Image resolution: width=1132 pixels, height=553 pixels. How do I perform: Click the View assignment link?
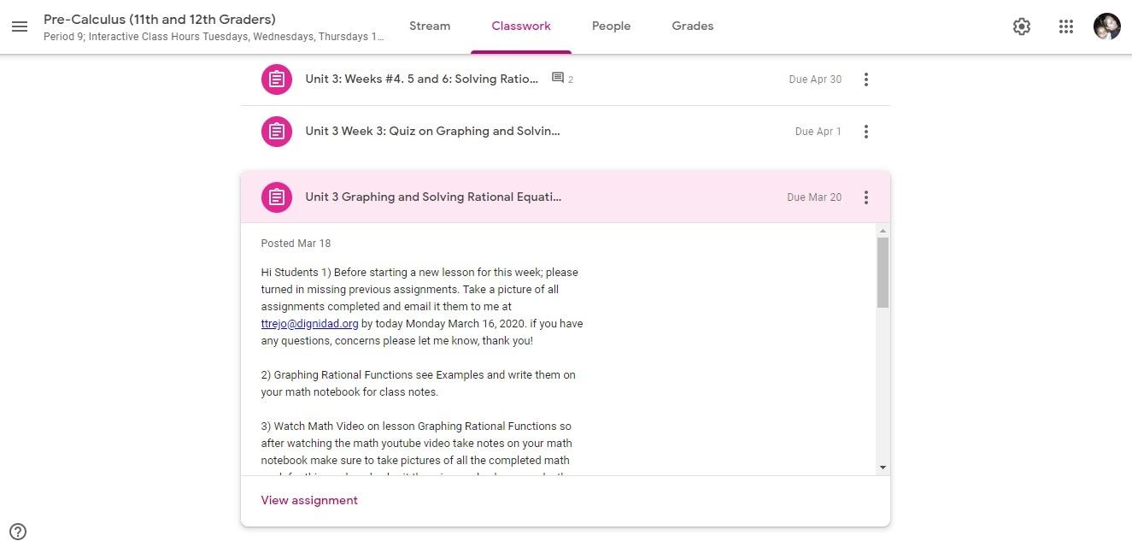pyautogui.click(x=309, y=501)
